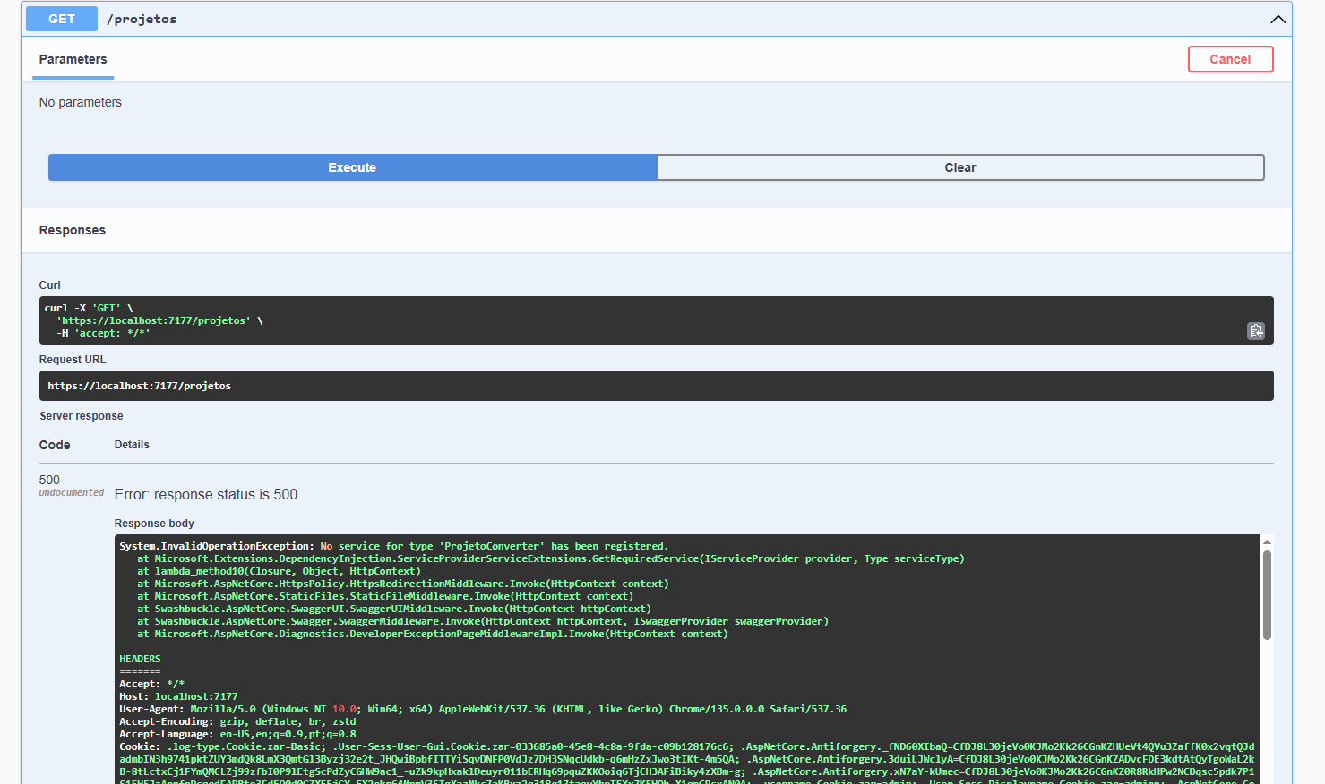
Task: Select the 500 status code
Action: [x=49, y=480]
